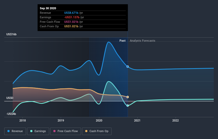
Task: Toggle the Earnings legend button
Action: pos(38,131)
